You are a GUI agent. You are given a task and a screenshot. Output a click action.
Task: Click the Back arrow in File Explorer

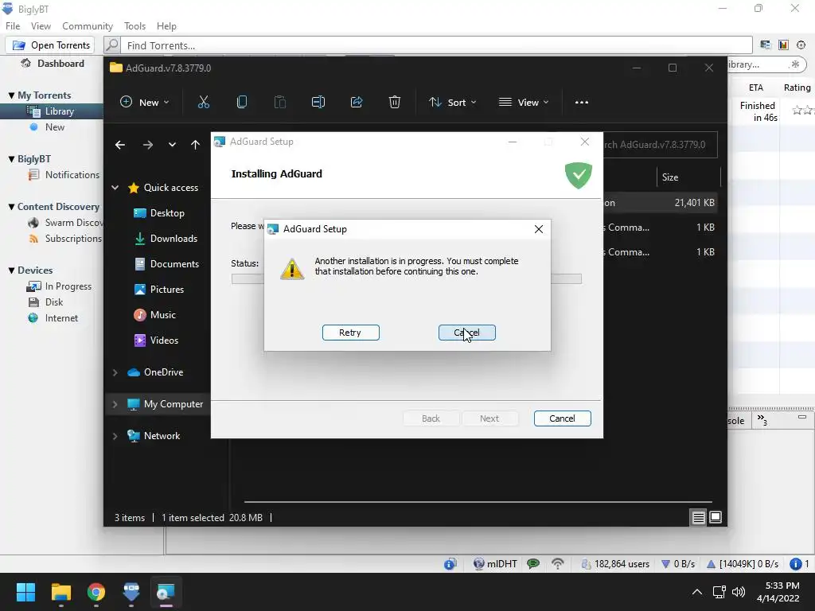(120, 145)
